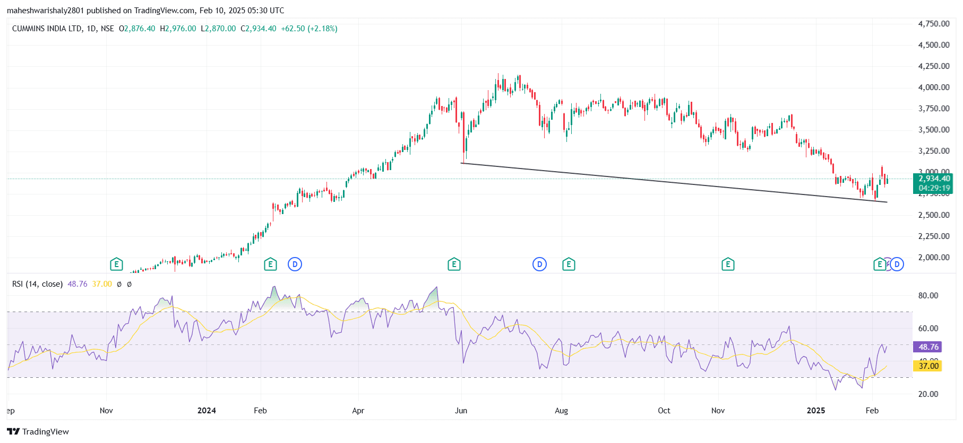Click the 04:29:19 bar countdown timer
Viewport: 963px width, 443px height.
[x=934, y=188]
